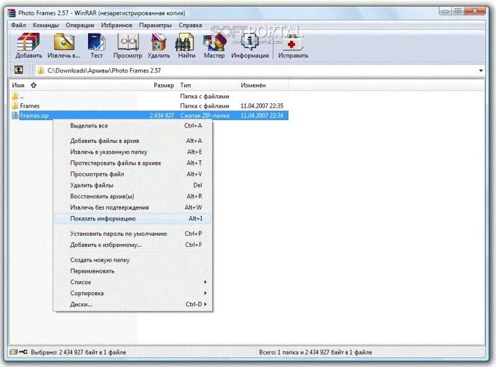Choose Просмотреть файл
The width and height of the screenshot is (496, 367).
coord(133,174)
